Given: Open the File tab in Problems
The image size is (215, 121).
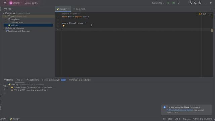Looking at the screenshot, I should click(x=19, y=80).
